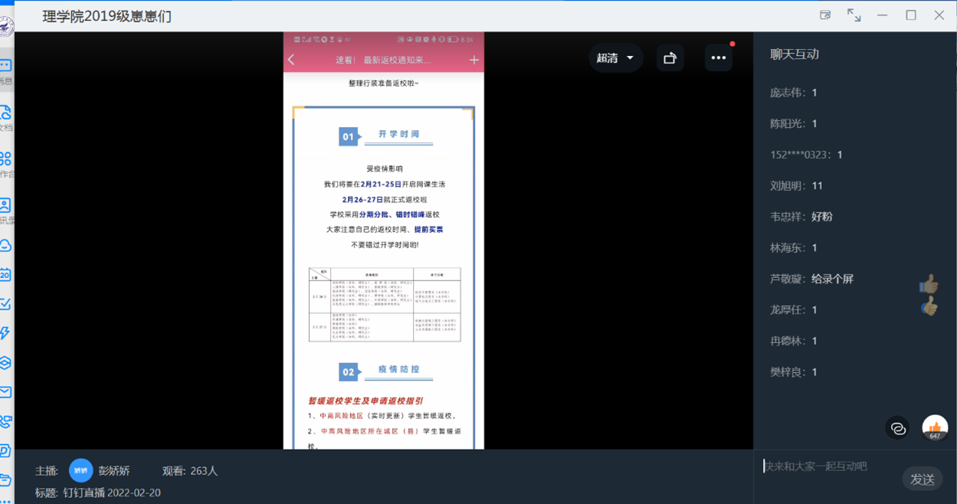
Task: Click the plus icon in the pink header
Action: tap(474, 60)
